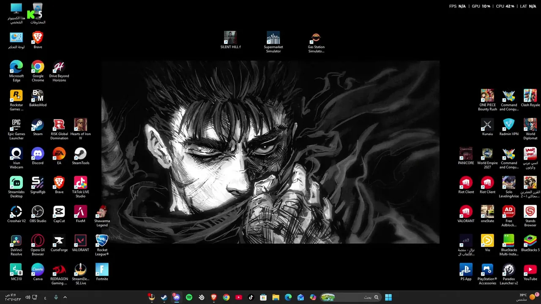Open the Radmin VPN shortcut

tap(509, 127)
